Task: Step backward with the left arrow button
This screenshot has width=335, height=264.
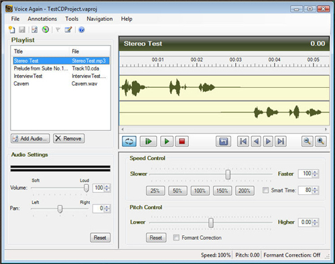Action: pyautogui.click(x=256, y=141)
